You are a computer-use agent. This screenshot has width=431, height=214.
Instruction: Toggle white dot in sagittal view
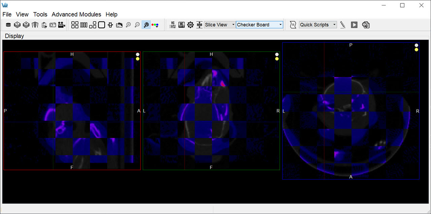[x=137, y=54]
